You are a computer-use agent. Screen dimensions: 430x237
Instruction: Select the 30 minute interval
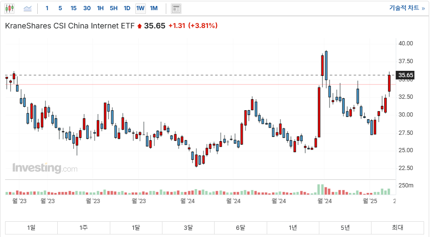(x=87, y=8)
